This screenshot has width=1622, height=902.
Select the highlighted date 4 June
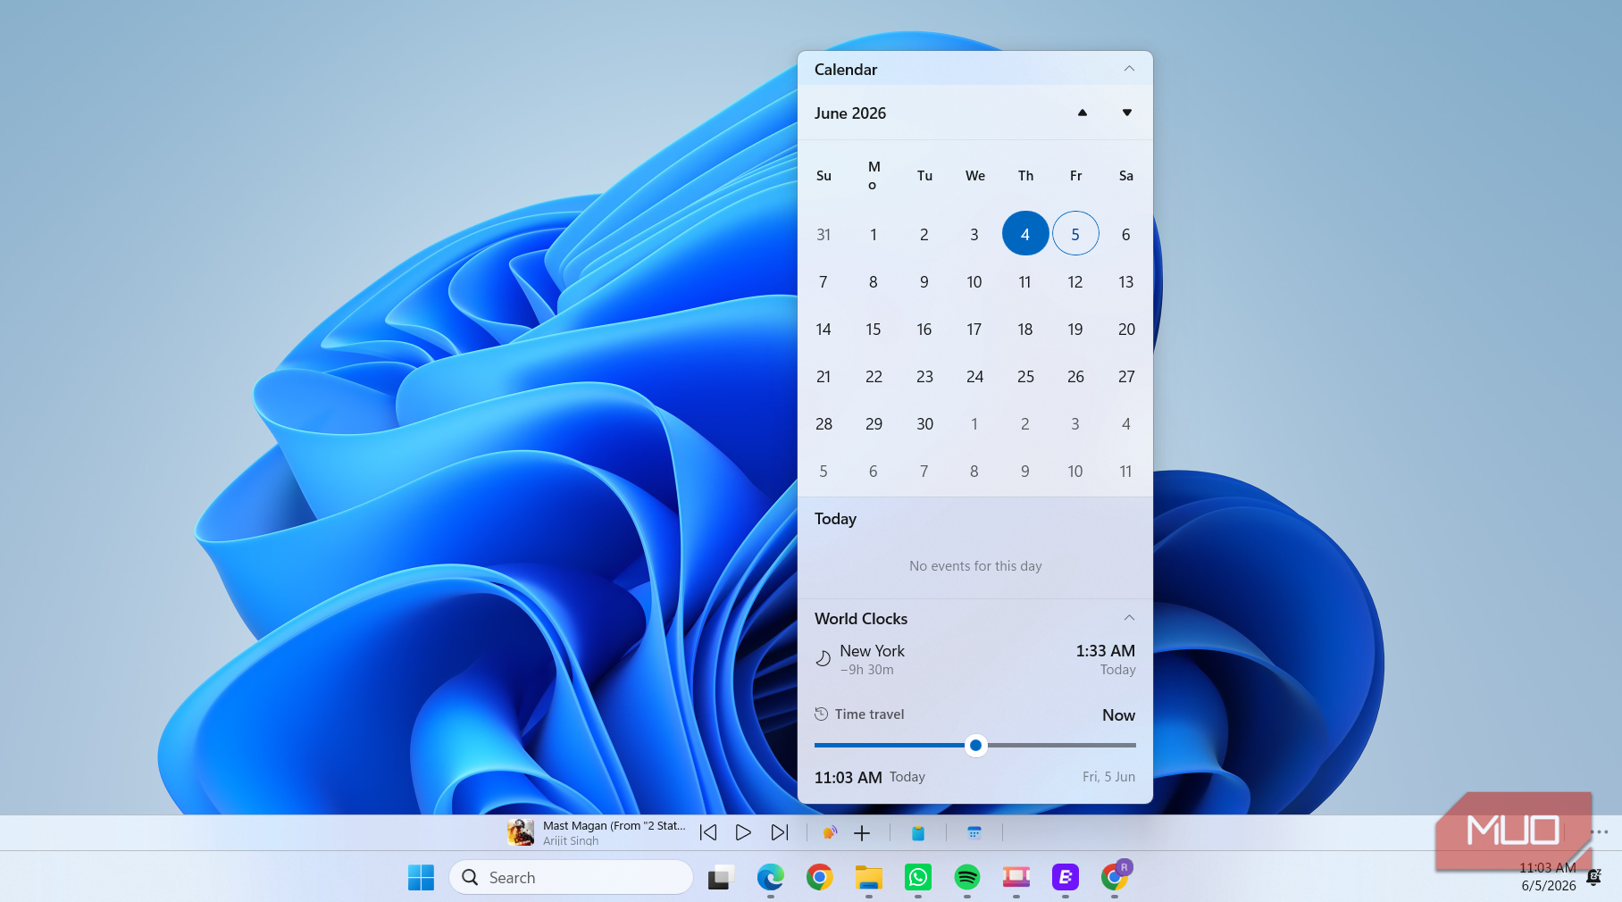click(1025, 234)
